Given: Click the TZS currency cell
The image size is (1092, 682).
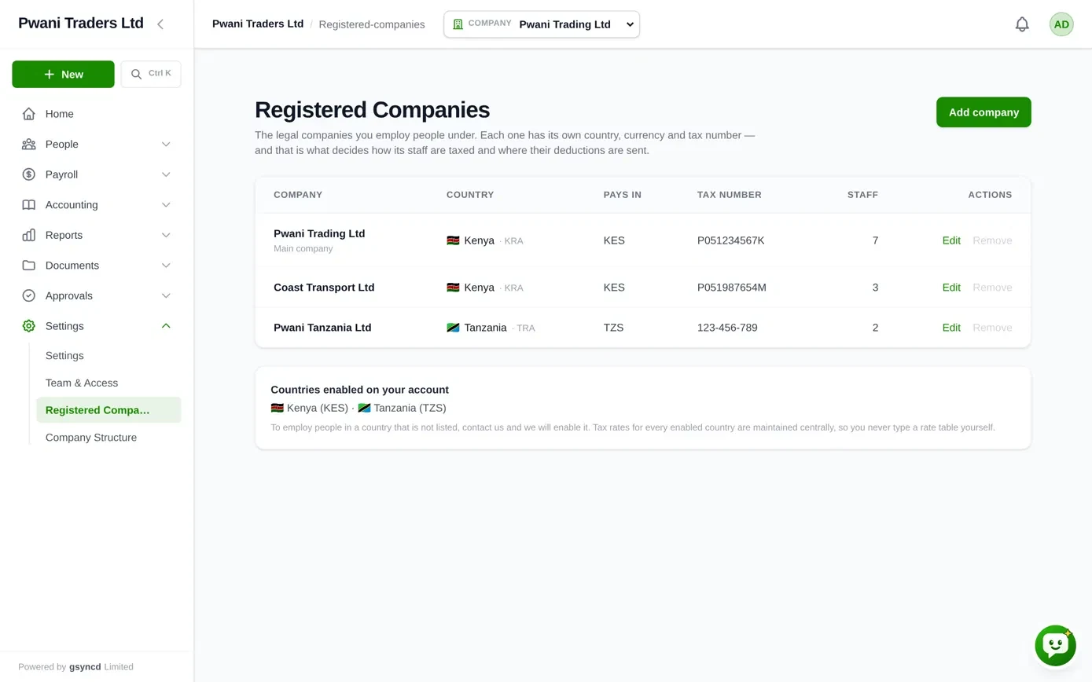Looking at the screenshot, I should coord(613,328).
